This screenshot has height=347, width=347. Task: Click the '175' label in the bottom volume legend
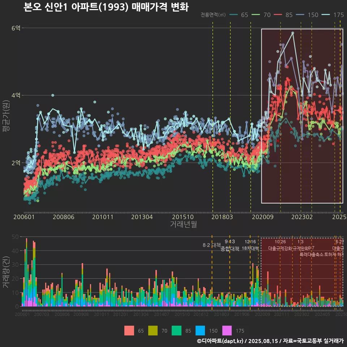coord(240,331)
